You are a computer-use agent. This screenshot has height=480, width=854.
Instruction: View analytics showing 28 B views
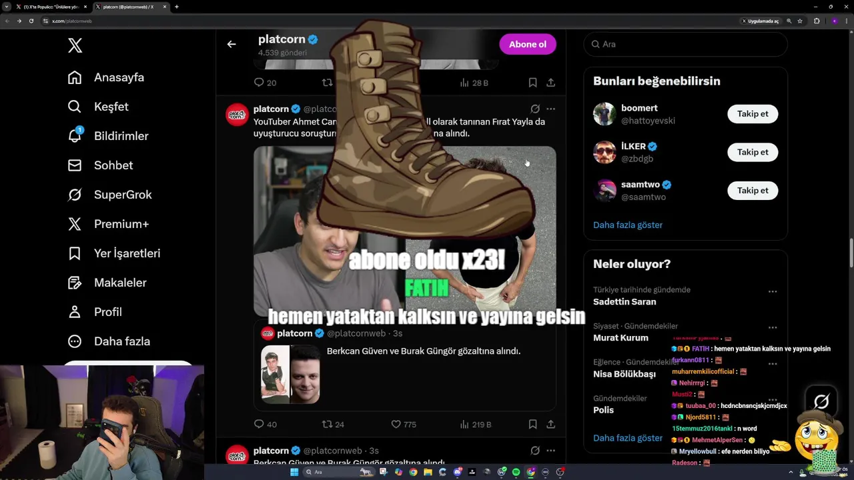[474, 83]
